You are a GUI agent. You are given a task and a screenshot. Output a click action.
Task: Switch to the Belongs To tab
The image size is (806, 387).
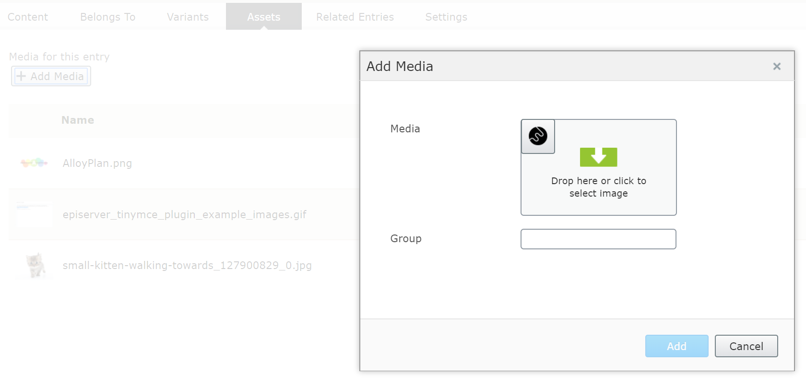108,17
